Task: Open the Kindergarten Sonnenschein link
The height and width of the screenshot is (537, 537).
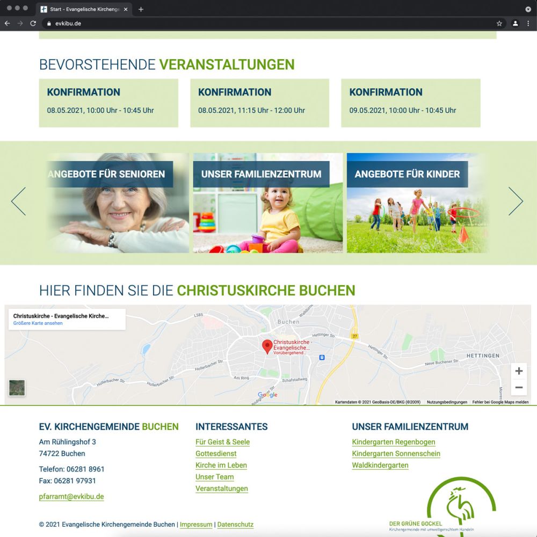Action: click(396, 454)
